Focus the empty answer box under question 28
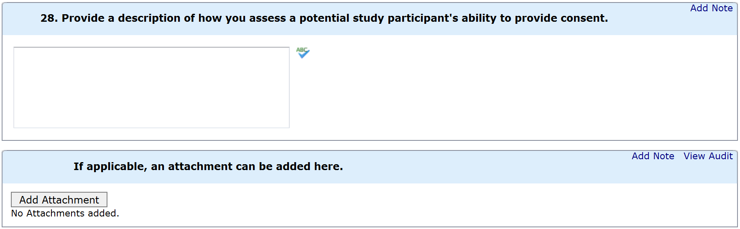The height and width of the screenshot is (229, 740). (151, 87)
